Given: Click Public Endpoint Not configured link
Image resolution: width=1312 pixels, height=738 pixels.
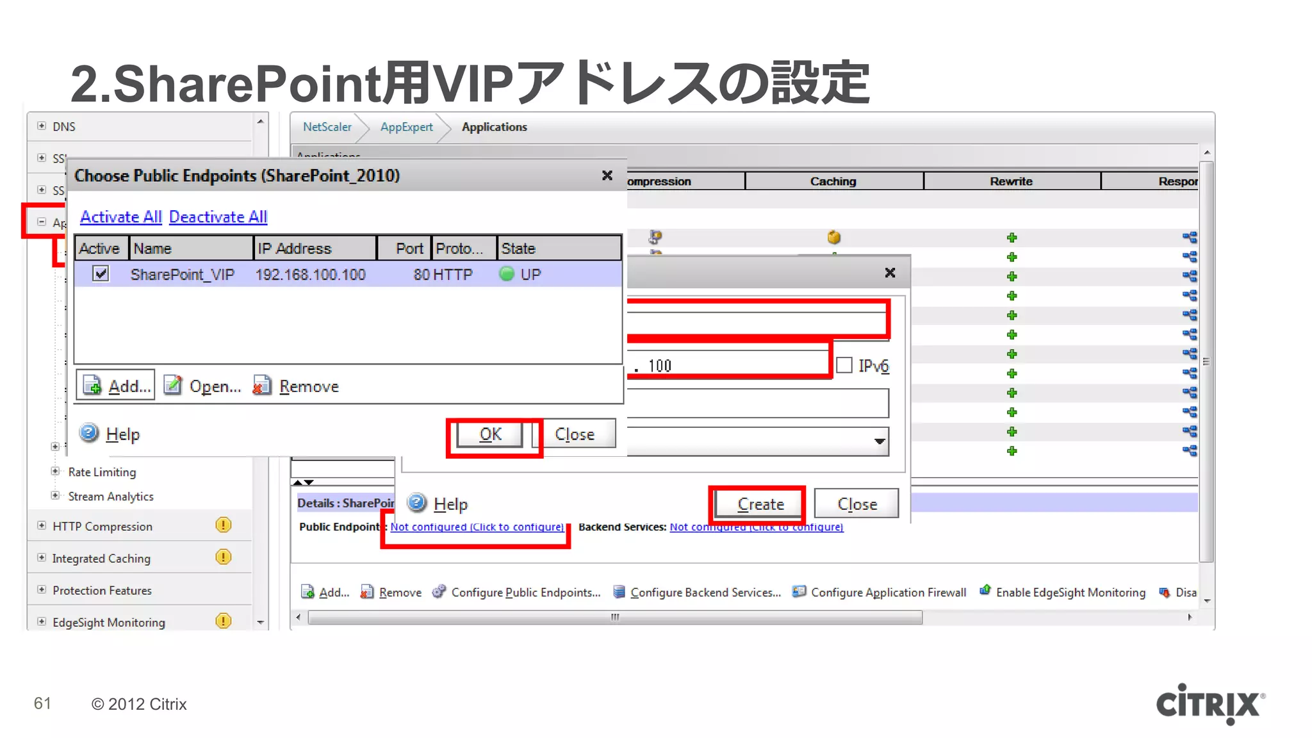Looking at the screenshot, I should (x=477, y=527).
